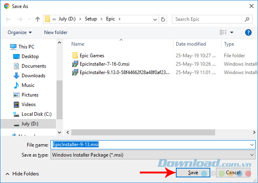Select the Epic Games folder
The image size is (258, 183).
(92, 56)
